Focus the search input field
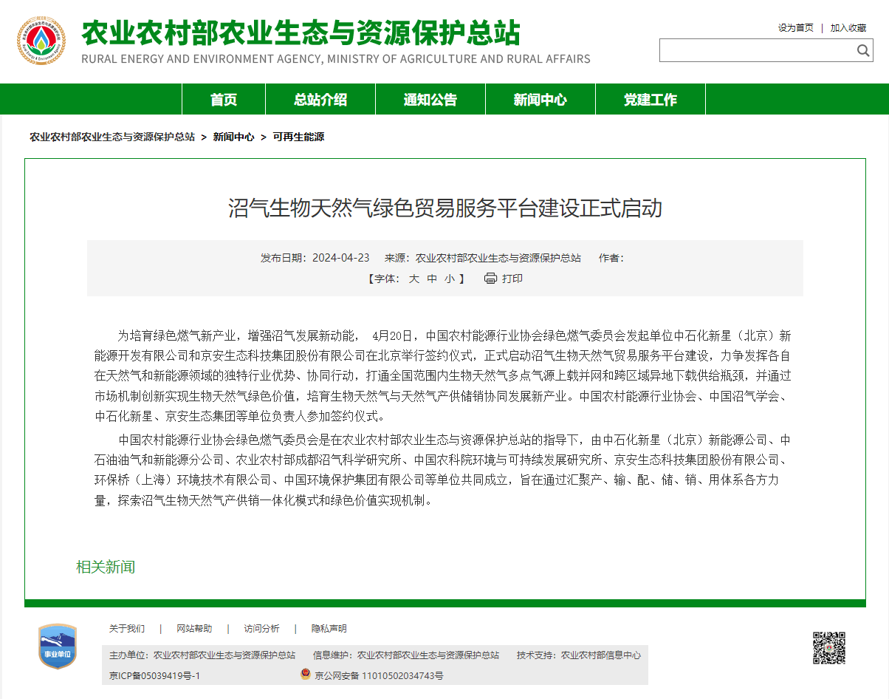The width and height of the screenshot is (889, 699). [757, 50]
